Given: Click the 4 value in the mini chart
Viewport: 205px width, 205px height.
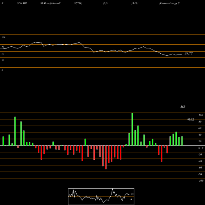Looking at the screenshot, I should [131, 199].
